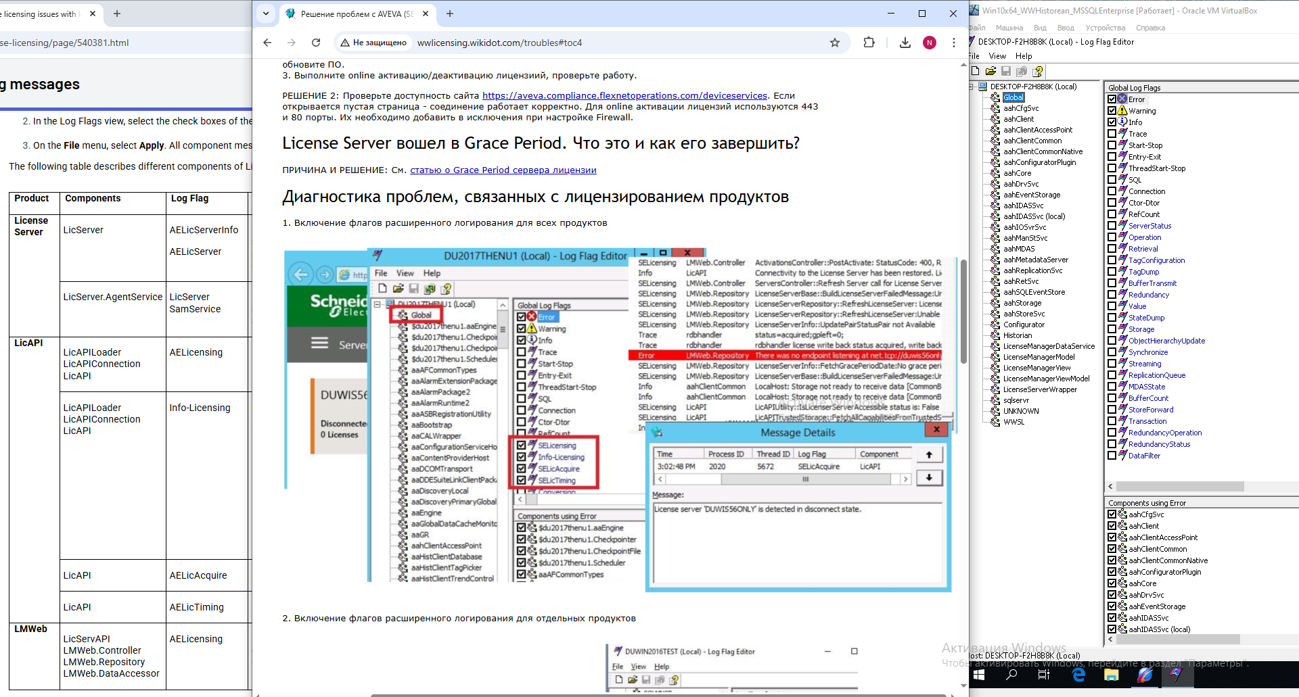
Task: Open the Chrome downloads icon
Action: [x=905, y=43]
